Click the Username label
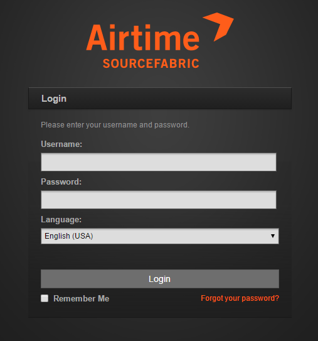The width and height of the screenshot is (318, 341). [61, 144]
